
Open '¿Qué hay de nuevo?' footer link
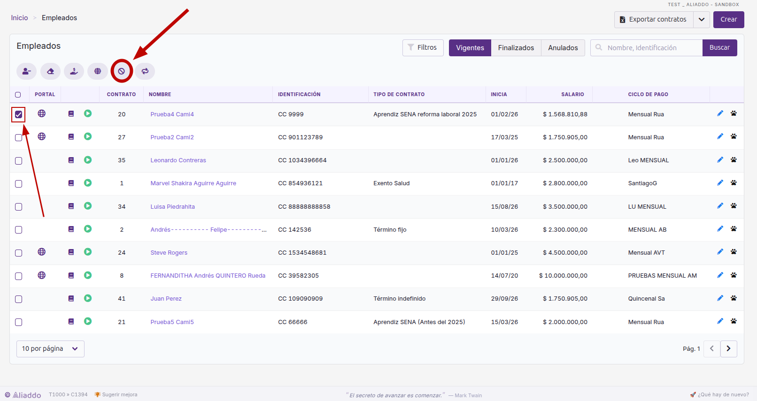tap(719, 394)
